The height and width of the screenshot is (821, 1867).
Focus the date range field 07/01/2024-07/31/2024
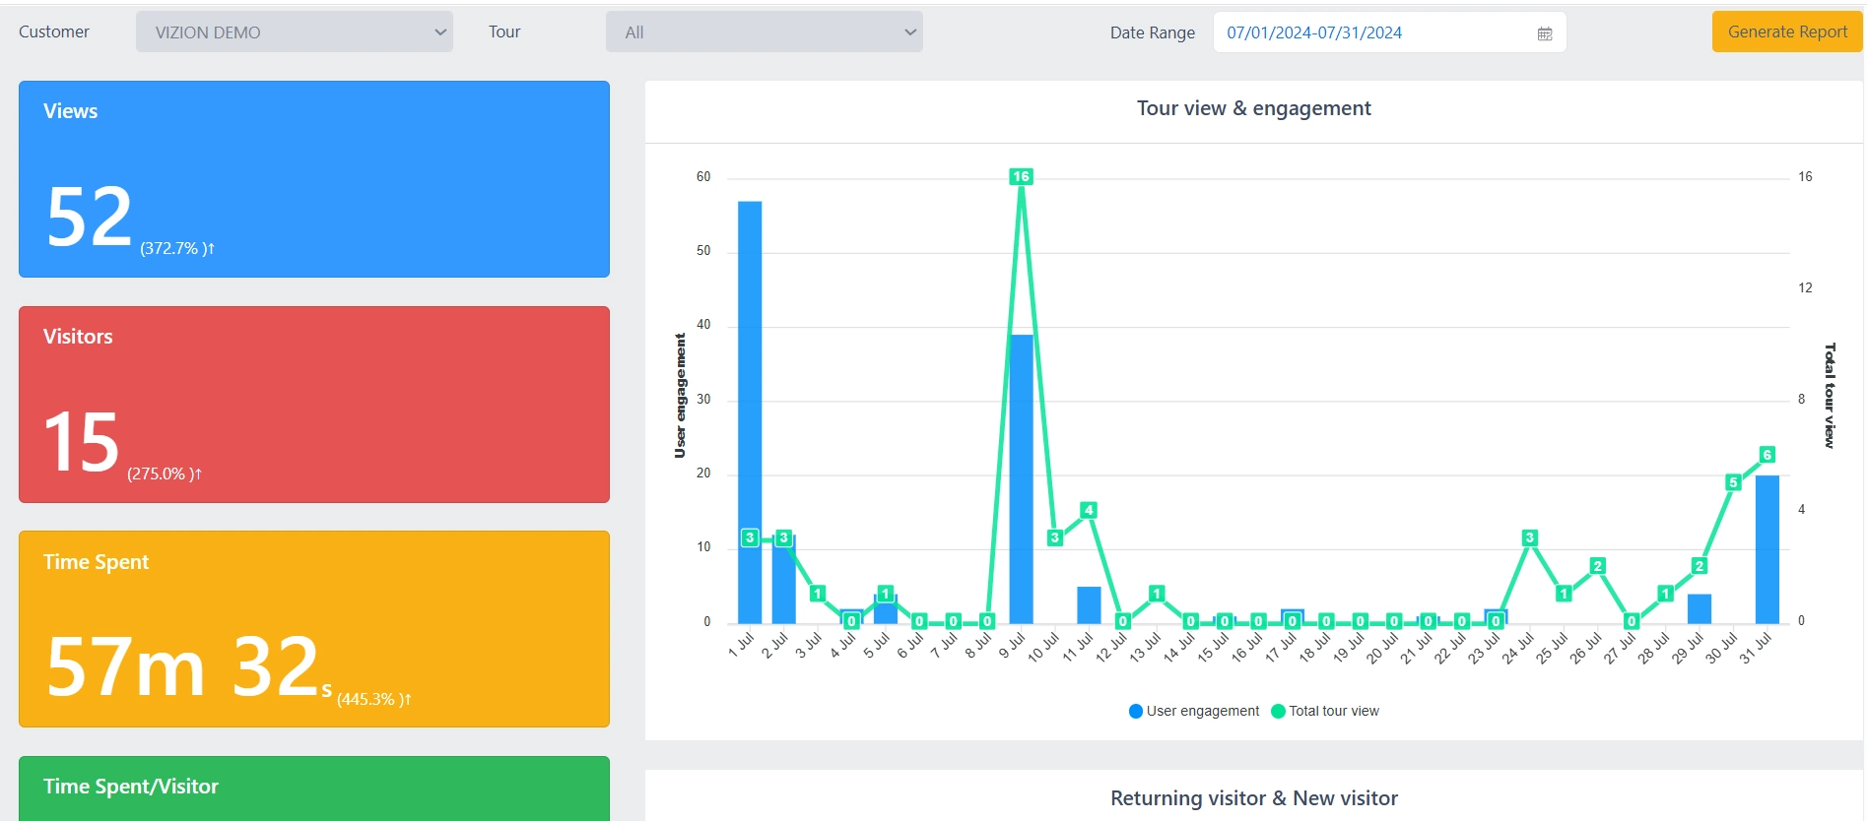point(1389,32)
